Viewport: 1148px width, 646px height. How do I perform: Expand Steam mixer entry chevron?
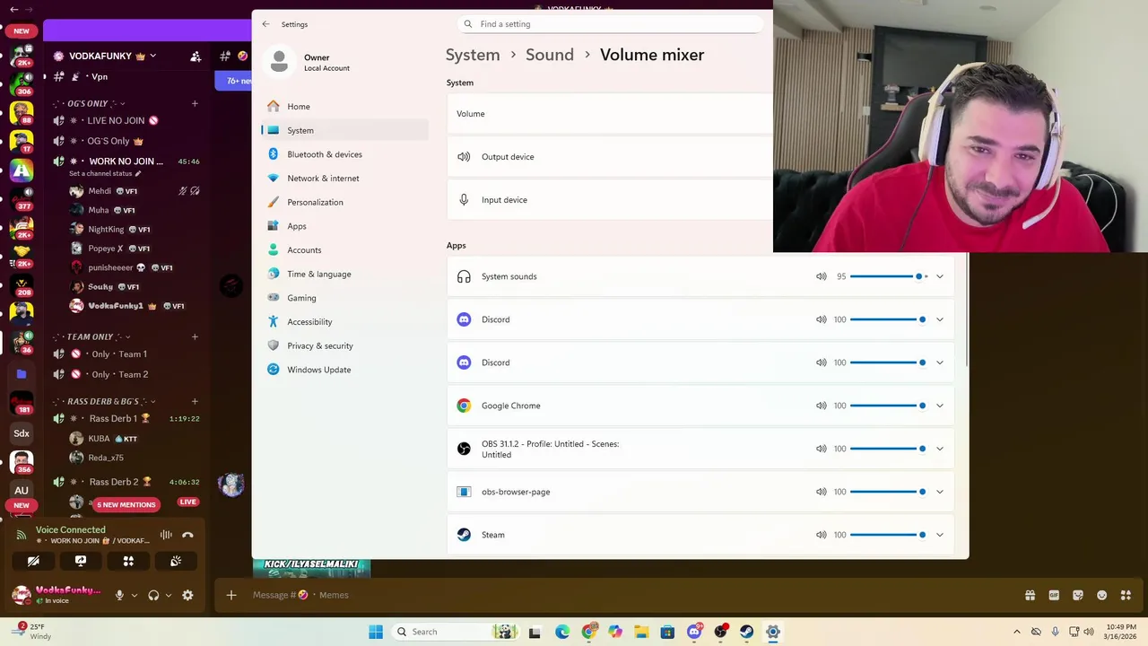pos(939,535)
